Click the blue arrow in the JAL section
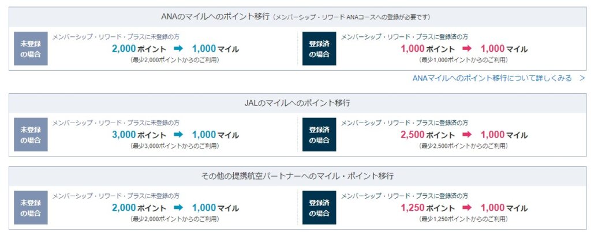This screenshot has height=236, width=591. point(178,135)
